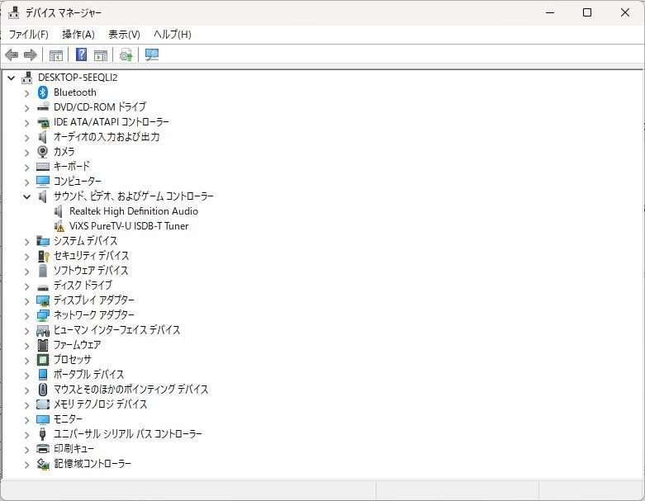Click the green processor icon
Screen dimensions: 645x501
pyautogui.click(x=43, y=360)
